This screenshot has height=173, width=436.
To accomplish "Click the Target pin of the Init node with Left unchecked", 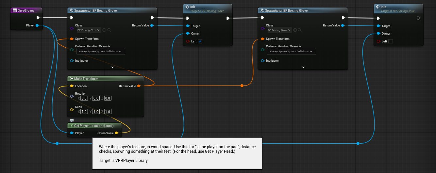I will [378, 26].
